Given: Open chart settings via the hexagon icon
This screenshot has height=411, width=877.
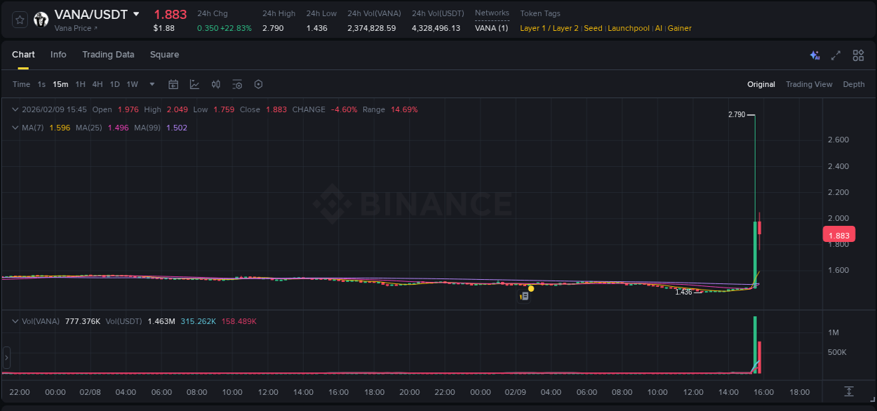Looking at the screenshot, I should click(x=258, y=84).
